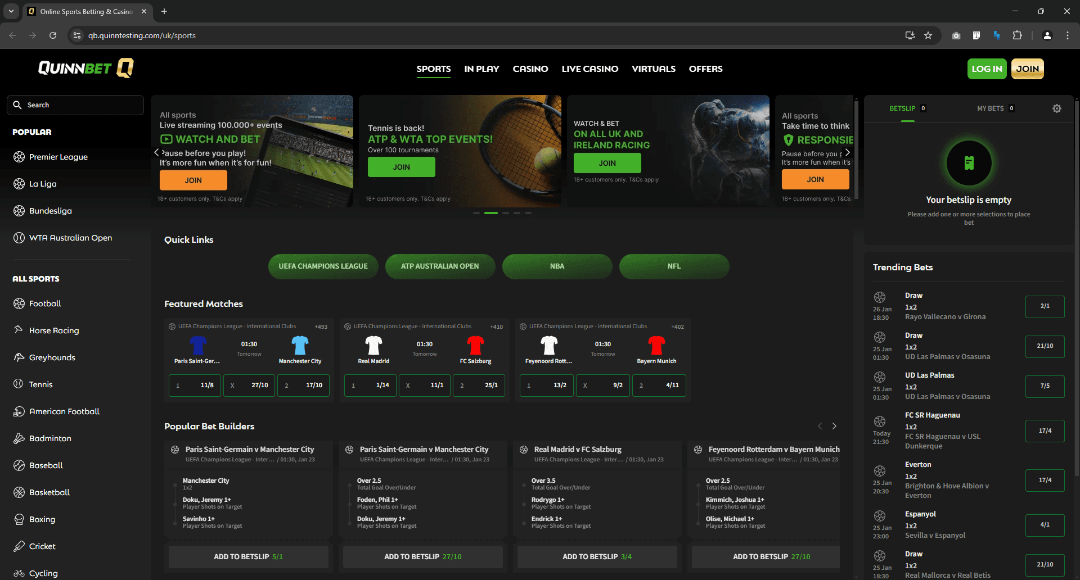
Task: Click the Football sport icon
Action: tap(19, 303)
